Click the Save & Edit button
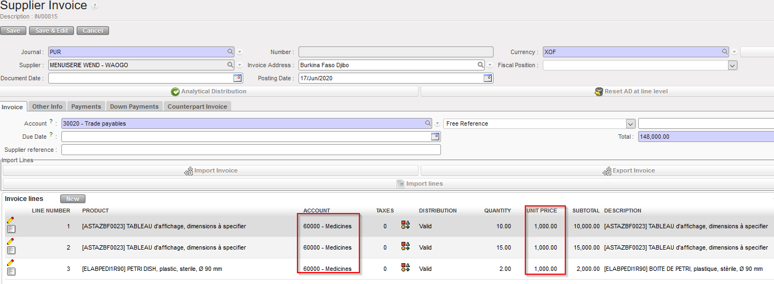The image size is (774, 284). pyautogui.click(x=51, y=31)
